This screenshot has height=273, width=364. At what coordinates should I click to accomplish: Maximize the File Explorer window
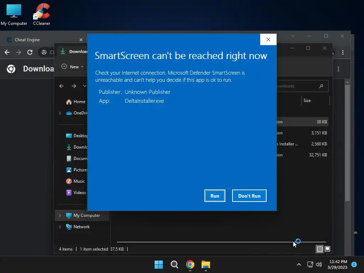308,48
